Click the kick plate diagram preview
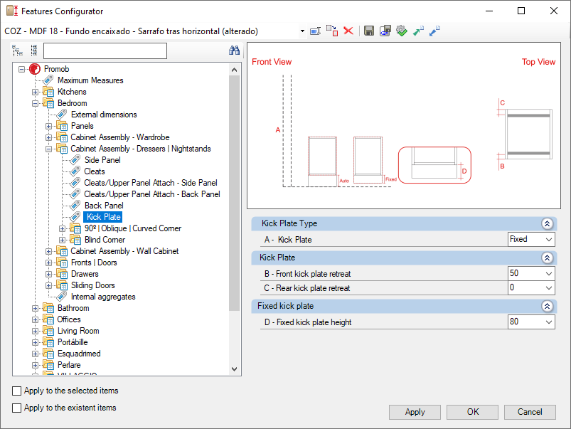This screenshot has height=429, width=571. 403,125
